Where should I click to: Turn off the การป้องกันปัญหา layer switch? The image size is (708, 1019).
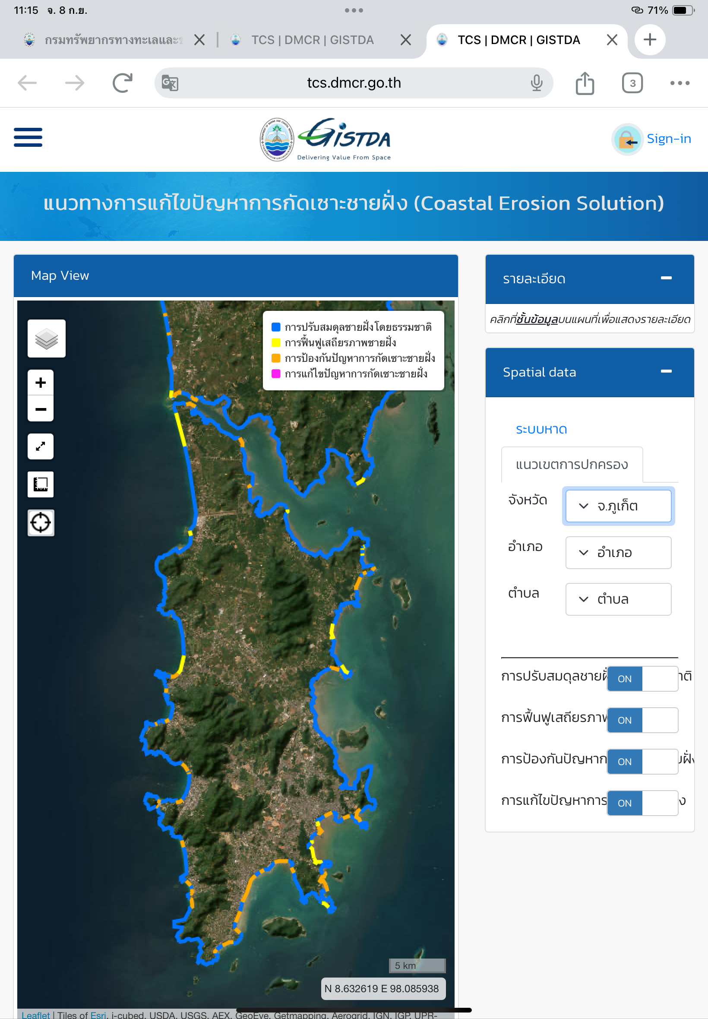pyautogui.click(x=642, y=761)
